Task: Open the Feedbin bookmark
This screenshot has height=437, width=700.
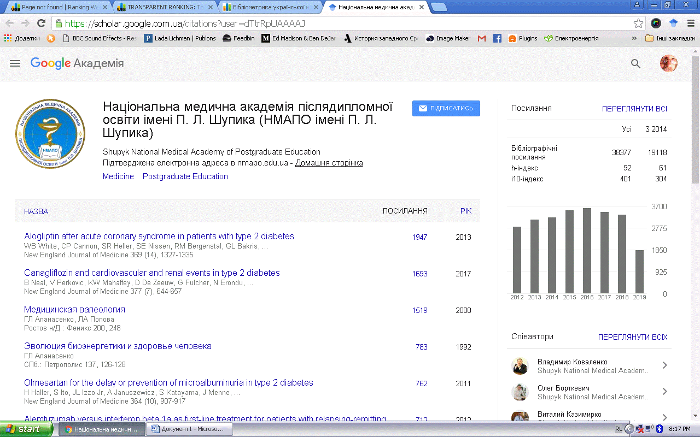Action: tap(239, 38)
